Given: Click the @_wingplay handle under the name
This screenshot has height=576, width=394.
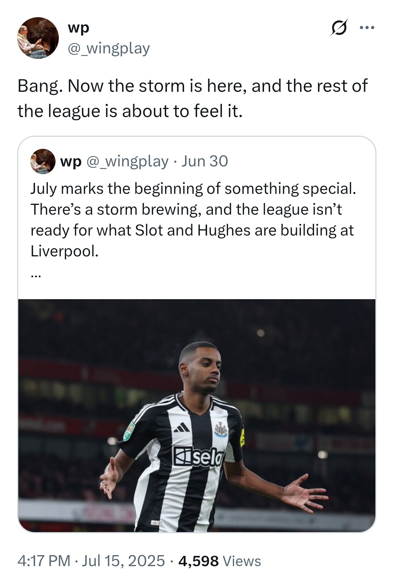Looking at the screenshot, I should coord(109,48).
